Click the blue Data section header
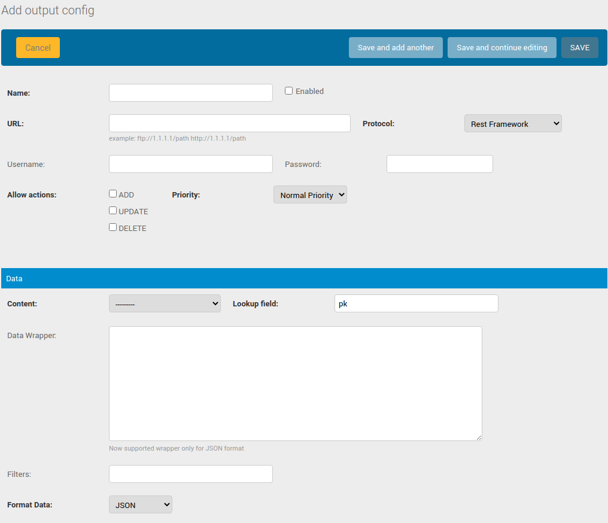This screenshot has width=608, height=523. [304, 278]
